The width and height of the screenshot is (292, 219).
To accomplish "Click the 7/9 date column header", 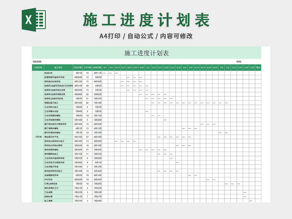I will [x=228, y=68].
